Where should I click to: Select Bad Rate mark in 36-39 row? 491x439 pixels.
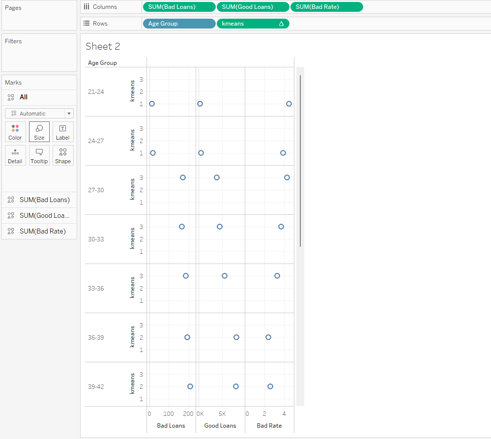point(268,337)
